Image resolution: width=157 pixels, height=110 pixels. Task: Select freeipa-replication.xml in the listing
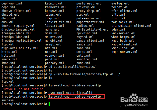coord(21,41)
